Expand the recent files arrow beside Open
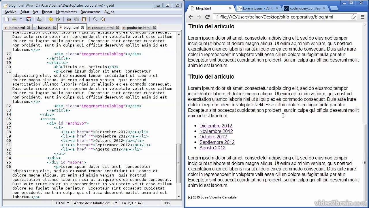Image resolution: width=369 pixels, height=208 pixels. [21, 19]
